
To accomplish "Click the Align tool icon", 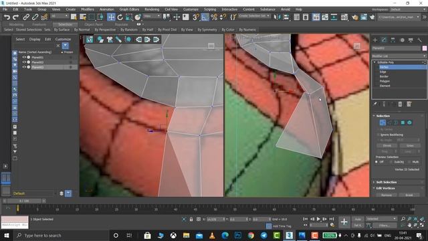I will [x=286, y=17].
